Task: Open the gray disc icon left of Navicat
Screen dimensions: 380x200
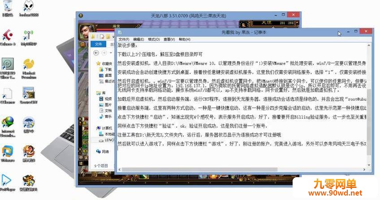Action: (8, 68)
